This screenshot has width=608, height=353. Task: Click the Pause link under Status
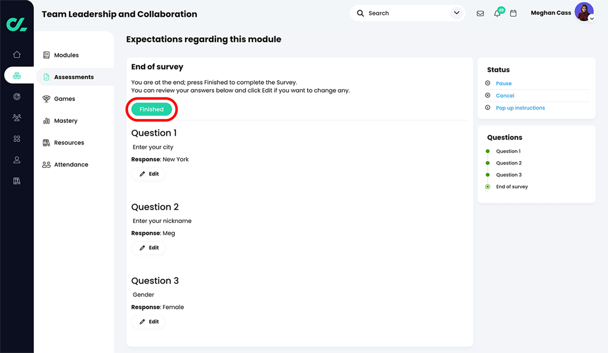(x=504, y=83)
